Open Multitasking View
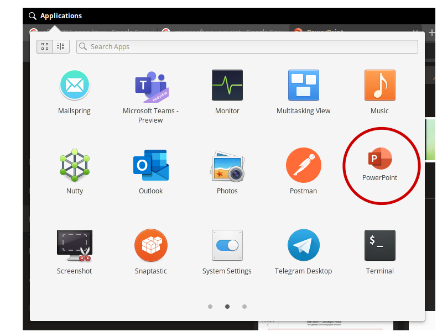Screen dimensions: 437x332 303,85
